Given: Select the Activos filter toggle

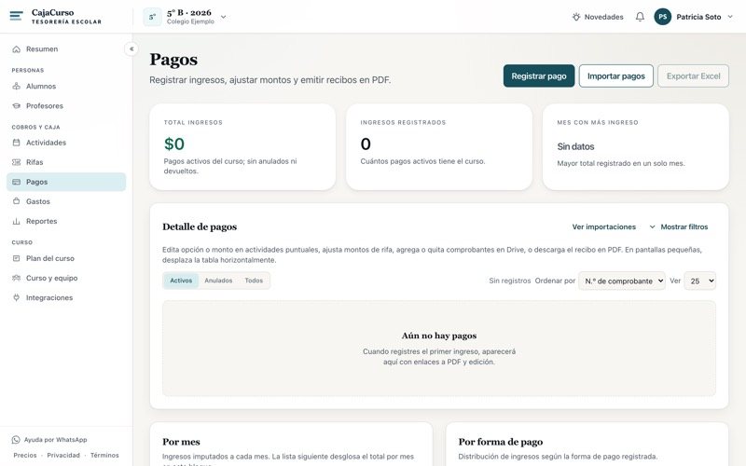Looking at the screenshot, I should 181,281.
